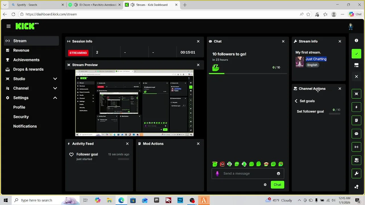Toggle the Chat bubble icon in the right sidebar
Image resolution: width=365 pixels, height=205 pixels.
pyautogui.click(x=356, y=134)
